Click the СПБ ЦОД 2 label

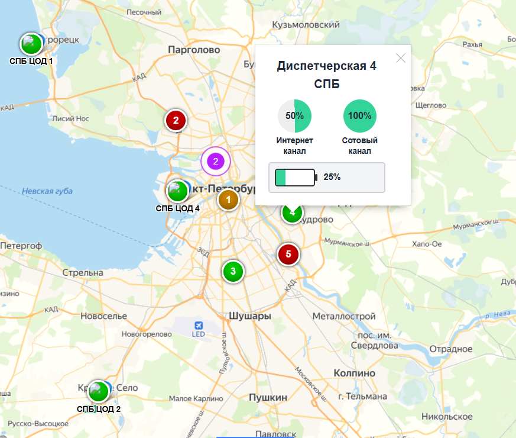click(99, 409)
